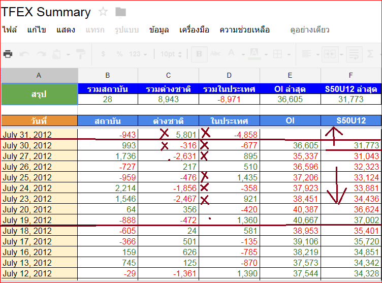Image resolution: width=382 pixels, height=283 pixels.
Task: Star the TFEX Summary document
Action: tap(103, 12)
